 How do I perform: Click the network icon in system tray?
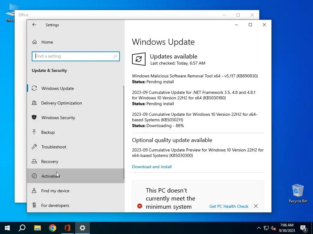pyautogui.click(x=266, y=228)
